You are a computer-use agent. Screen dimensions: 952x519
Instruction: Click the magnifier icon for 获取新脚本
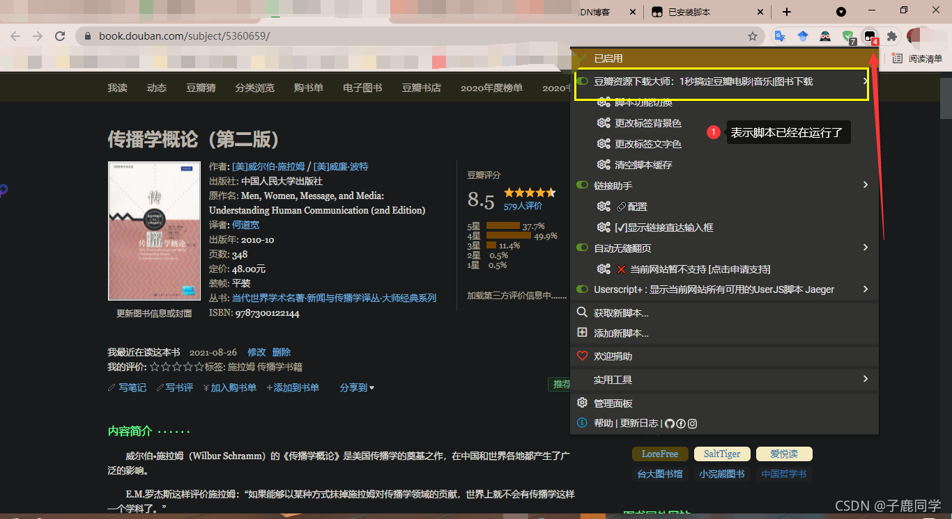click(583, 313)
